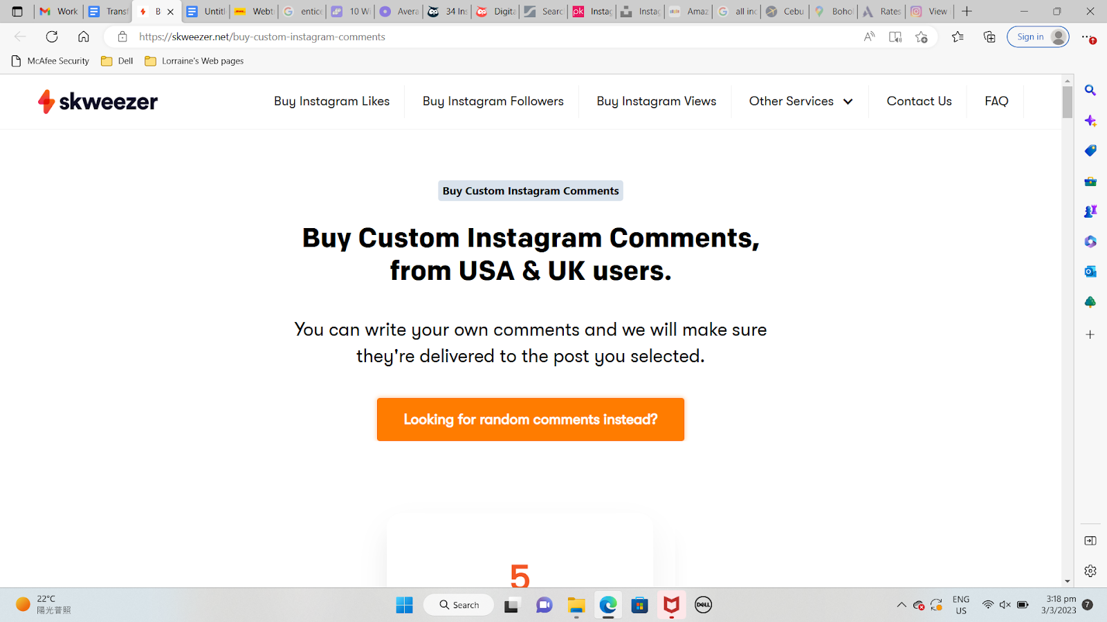Viewport: 1107px width, 622px height.
Task: Click the page scrollbar down arrow
Action: click(1068, 582)
